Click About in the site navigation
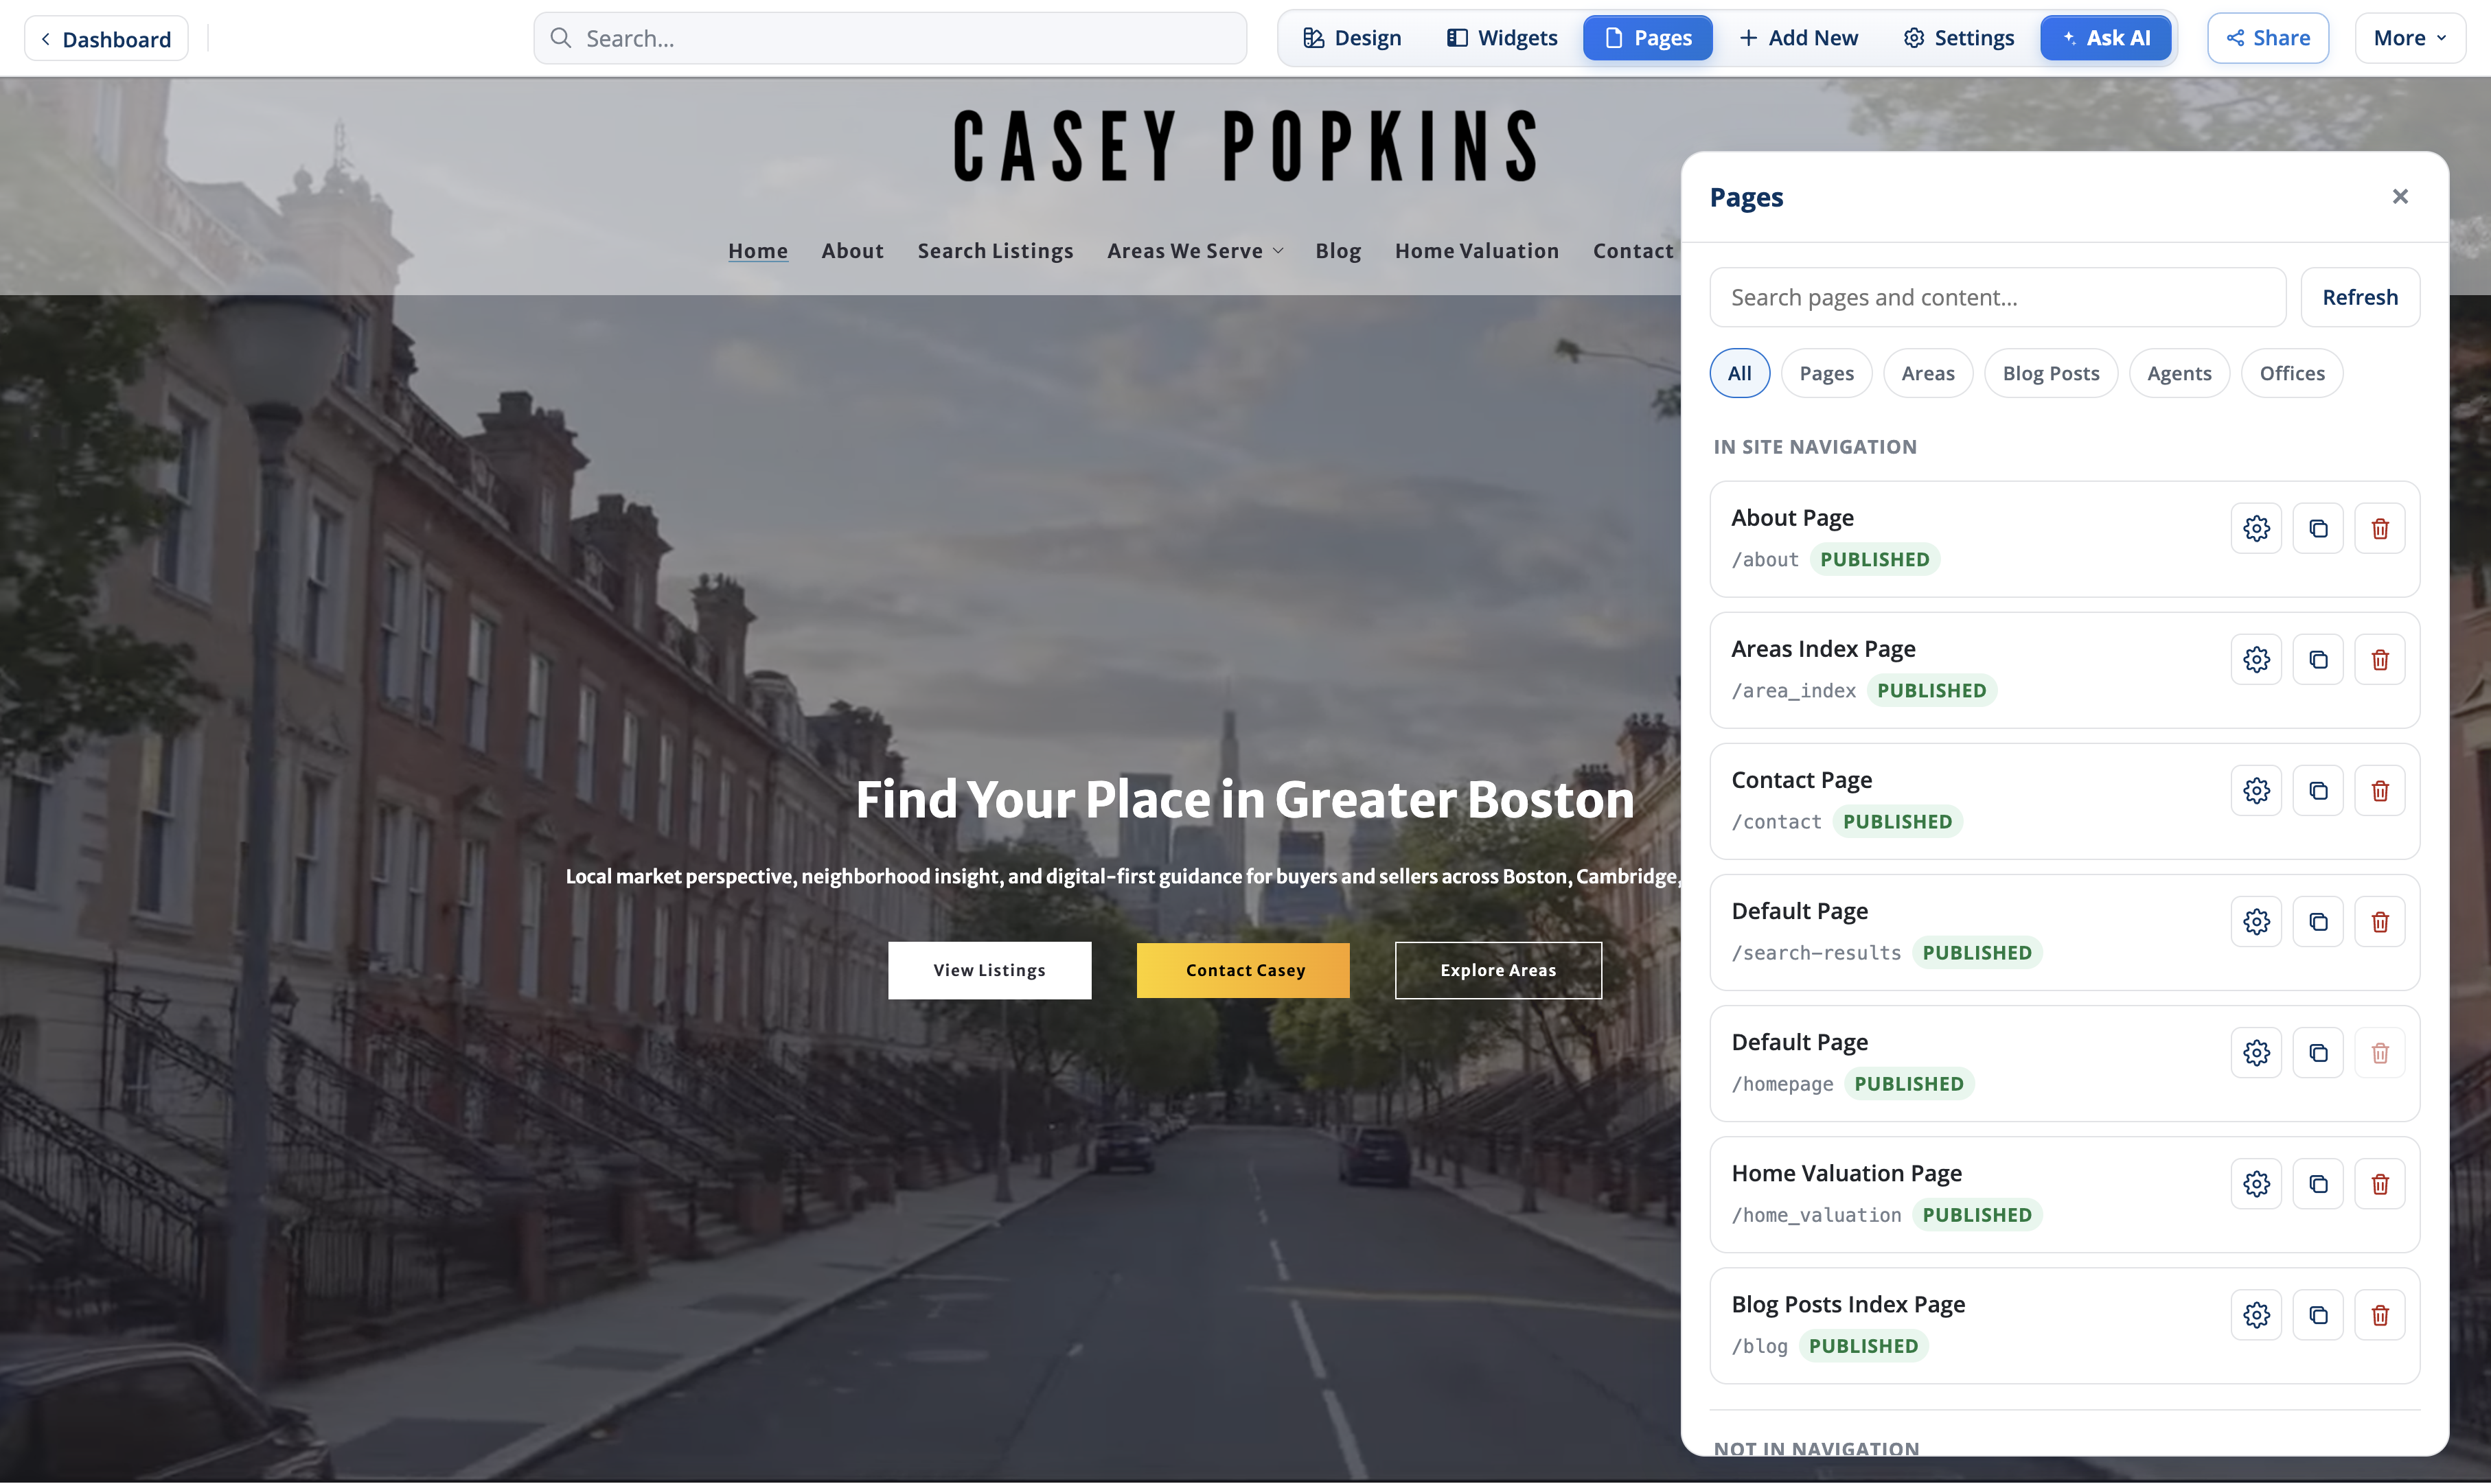Image resolution: width=2491 pixels, height=1484 pixels. point(853,251)
